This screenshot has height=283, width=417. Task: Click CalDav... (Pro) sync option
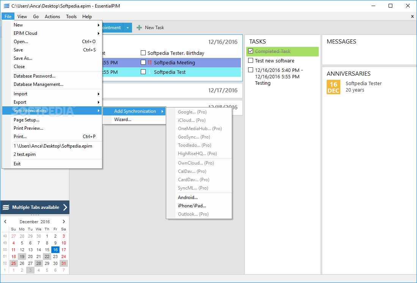tap(199, 171)
